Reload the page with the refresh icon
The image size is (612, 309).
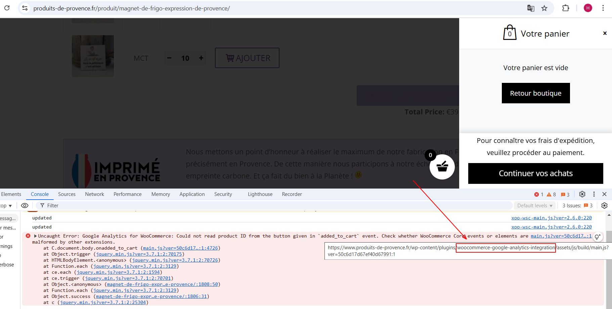click(x=7, y=8)
